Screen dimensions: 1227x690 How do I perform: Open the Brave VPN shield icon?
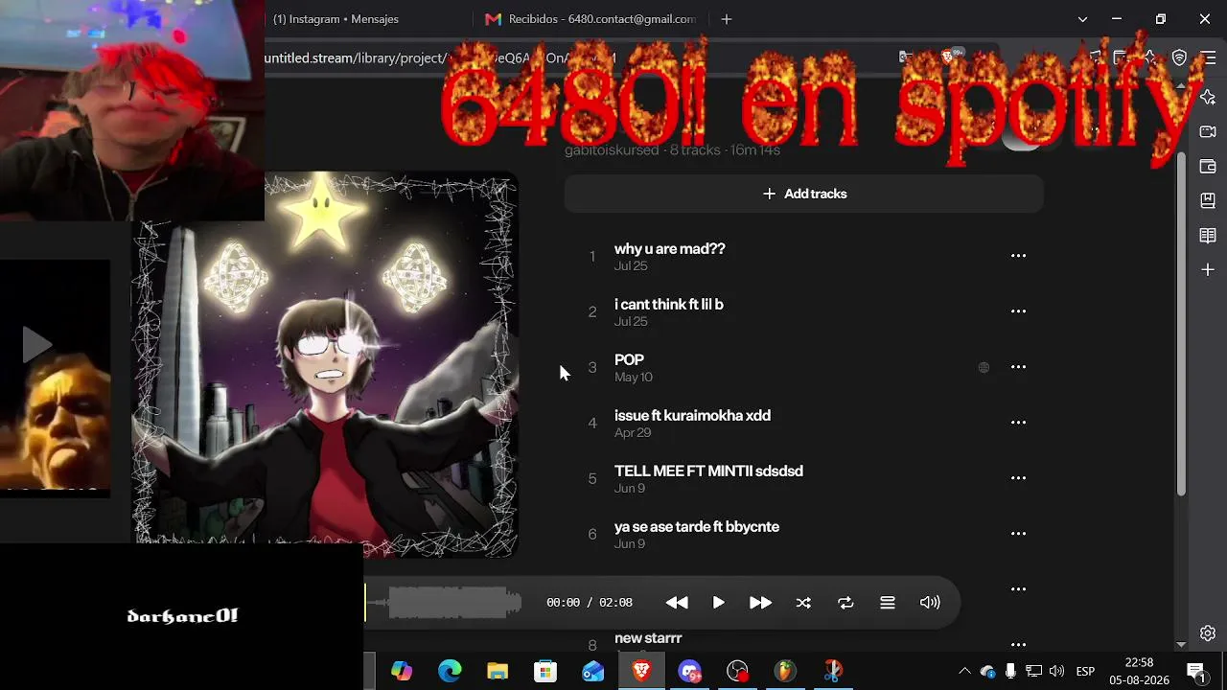pyautogui.click(x=1180, y=58)
